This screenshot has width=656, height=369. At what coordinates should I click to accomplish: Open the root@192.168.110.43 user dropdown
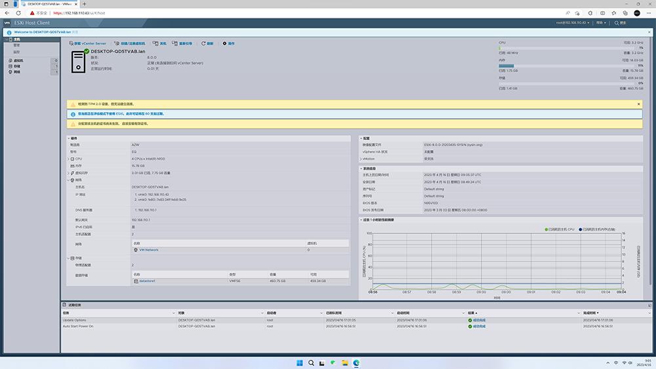[572, 22]
